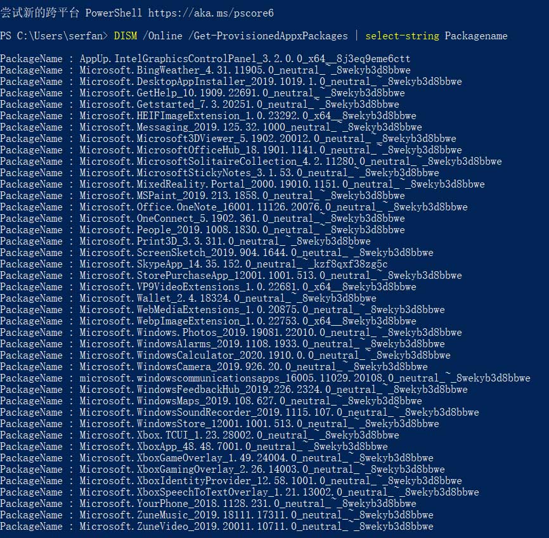Click the Microsoft.XboxSpeechToTextOverlay package name
Viewport: 549px width, 538px height.
[280, 492]
